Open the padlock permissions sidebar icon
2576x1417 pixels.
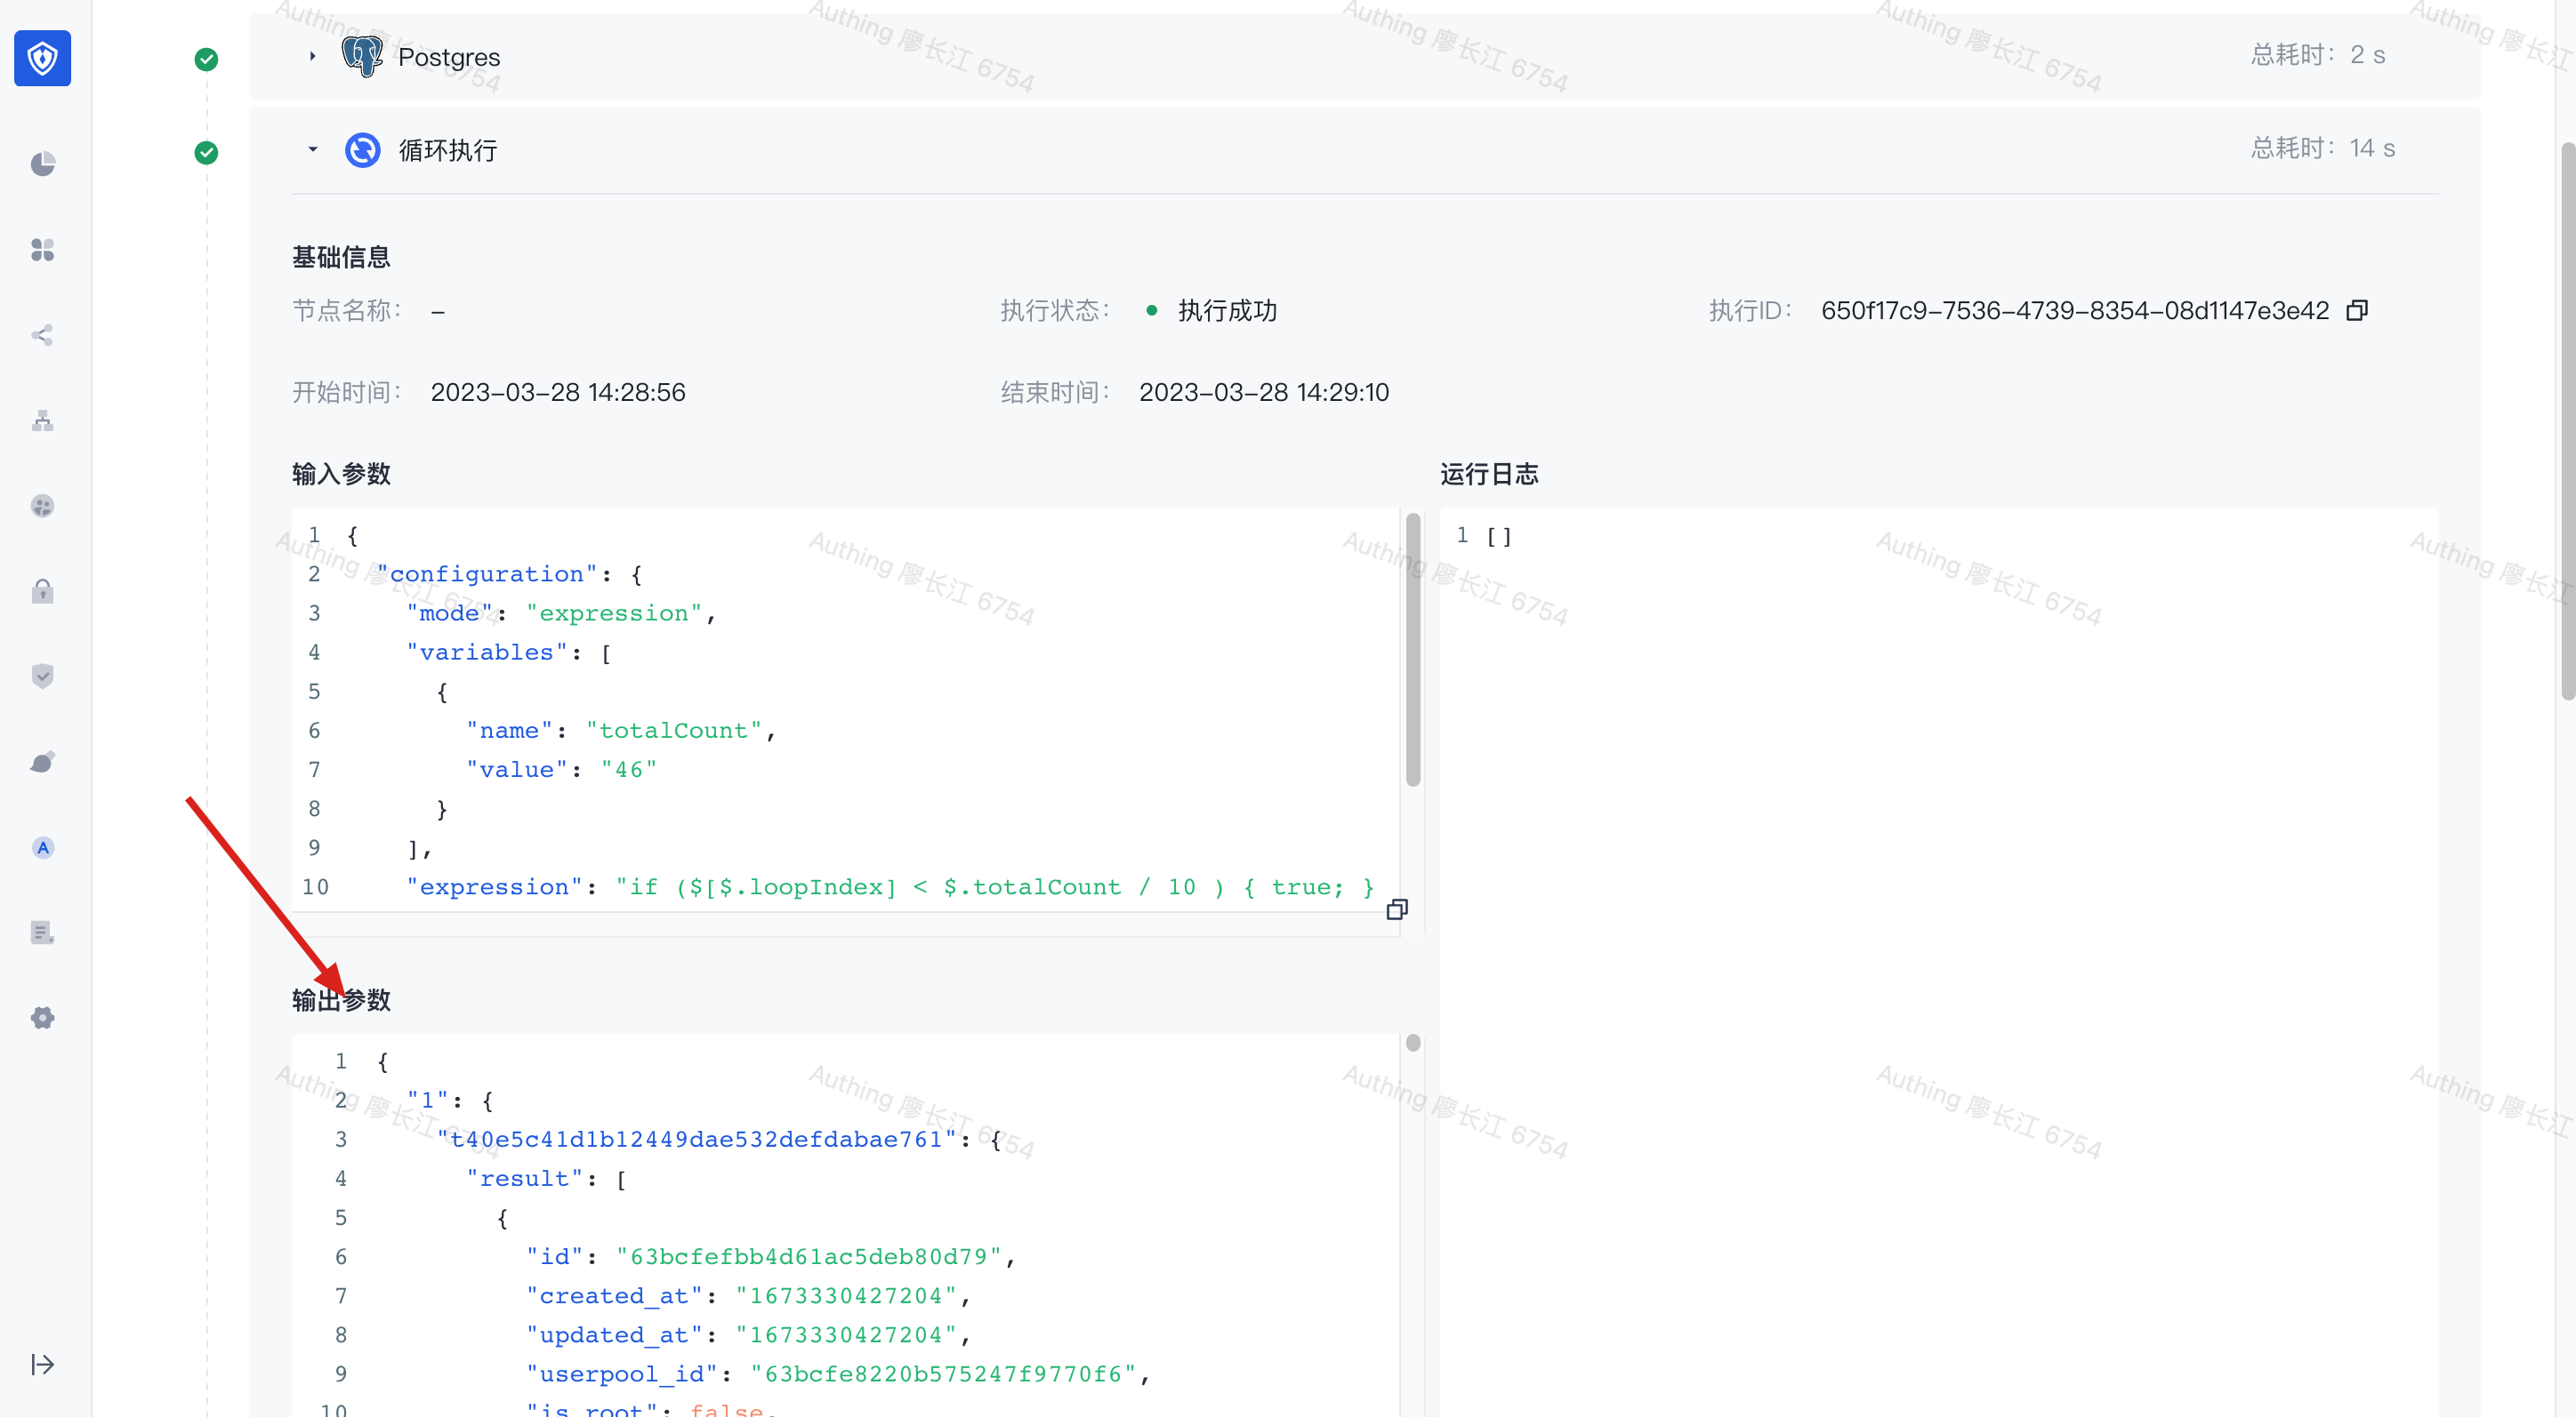point(42,591)
